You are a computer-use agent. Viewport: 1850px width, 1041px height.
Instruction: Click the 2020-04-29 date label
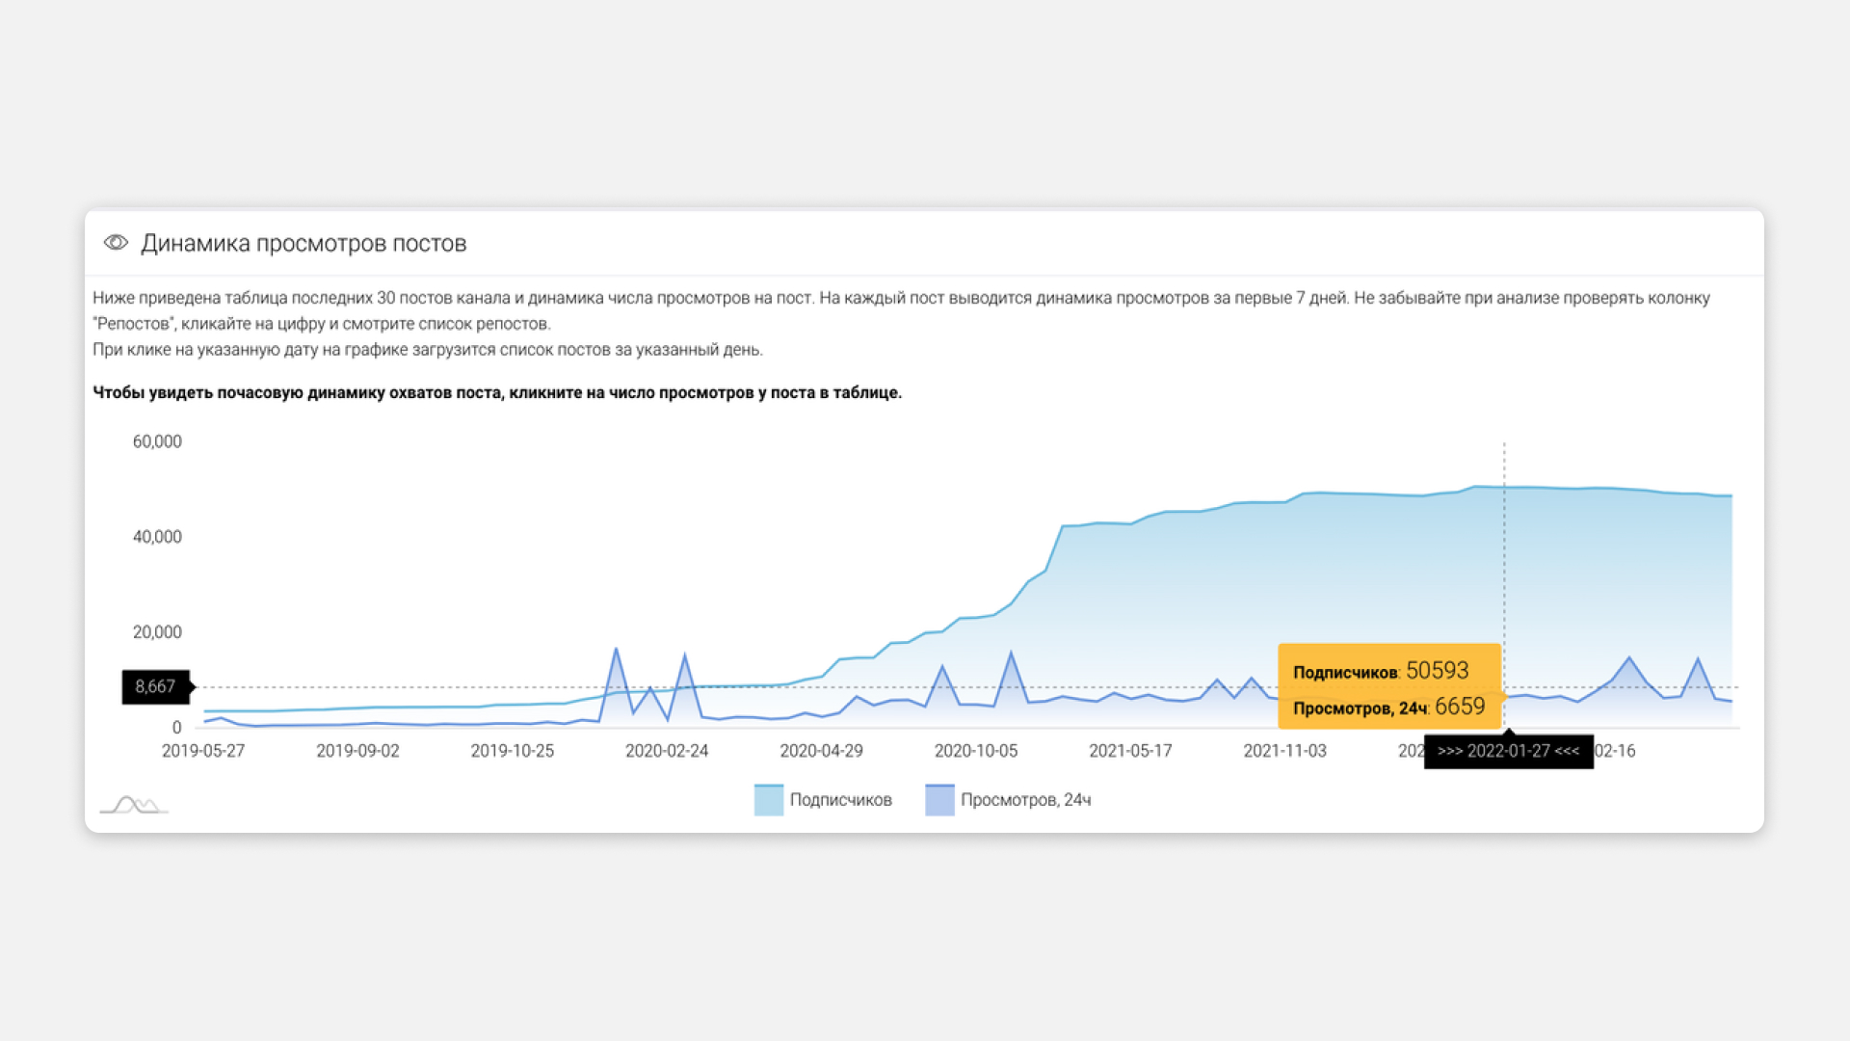pos(821,751)
